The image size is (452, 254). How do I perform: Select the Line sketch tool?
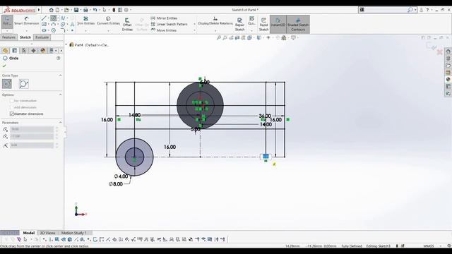pos(44,18)
